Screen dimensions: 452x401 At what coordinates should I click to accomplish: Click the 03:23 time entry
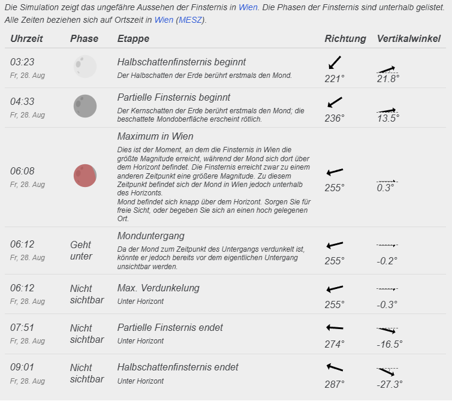coord(22,62)
